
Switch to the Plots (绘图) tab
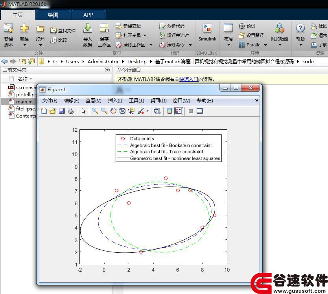point(53,15)
